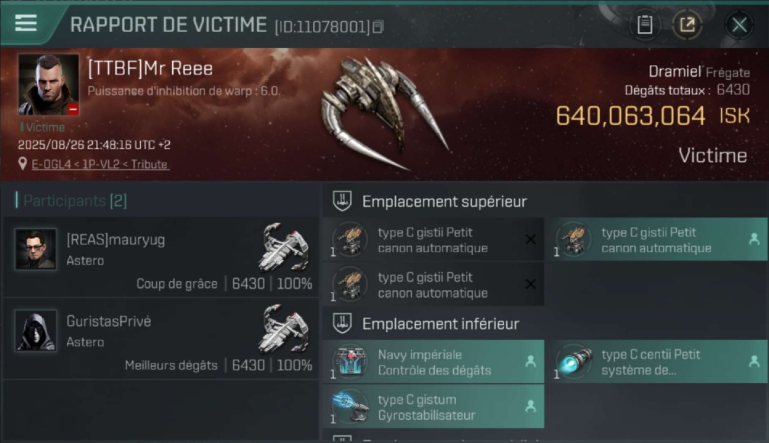This screenshot has width=769, height=443.
Task: Collapse the Emplacement supérieur section
Action: coord(342,201)
